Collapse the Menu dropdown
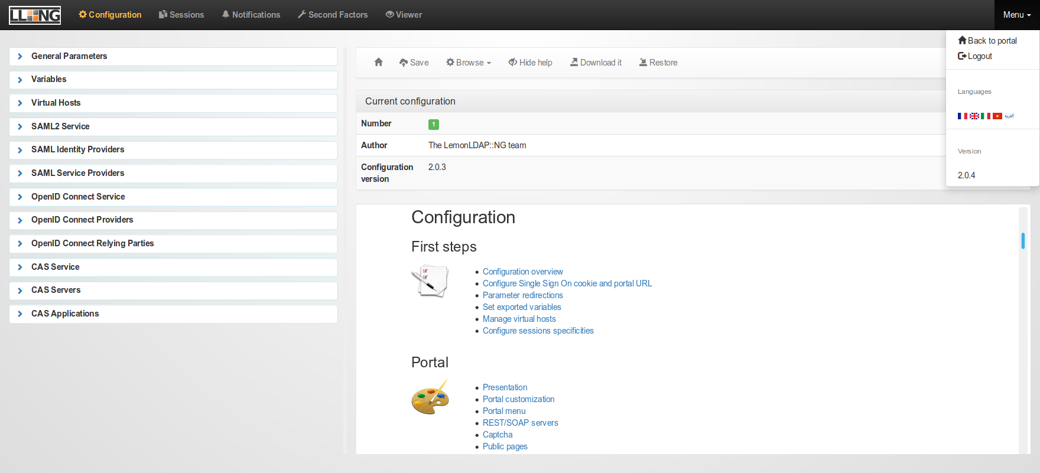The image size is (1040, 473). point(1017,15)
